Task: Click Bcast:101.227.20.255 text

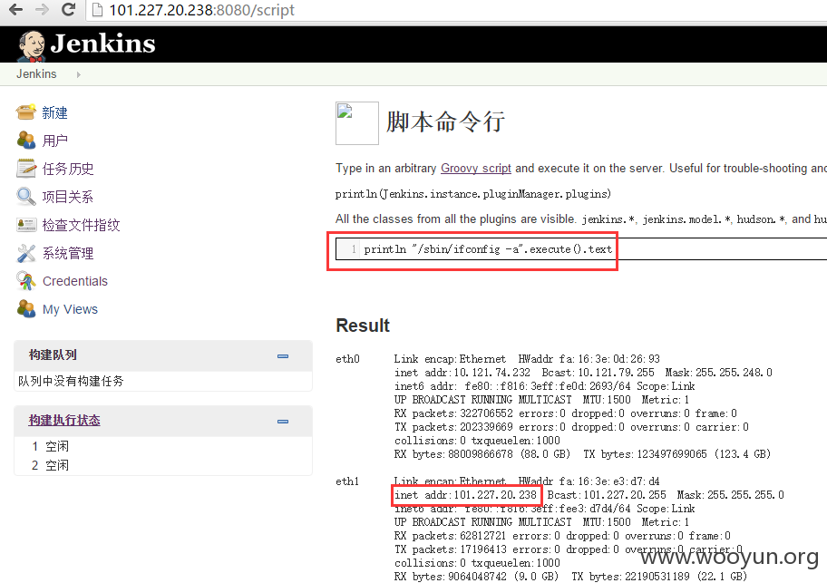Action: pyautogui.click(x=607, y=495)
